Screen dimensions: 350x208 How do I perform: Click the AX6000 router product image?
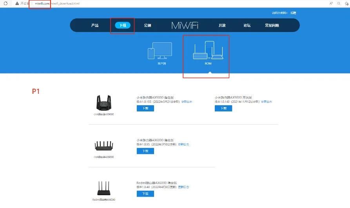104,146
